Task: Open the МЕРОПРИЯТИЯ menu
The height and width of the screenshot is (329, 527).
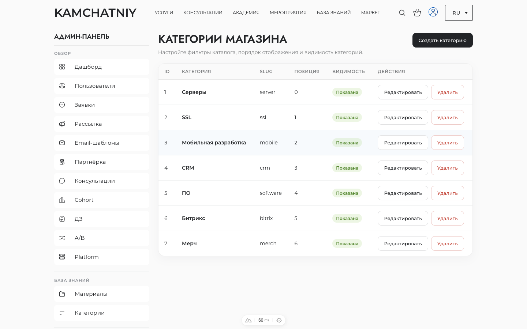Action: pos(288,13)
